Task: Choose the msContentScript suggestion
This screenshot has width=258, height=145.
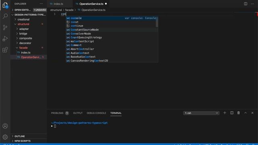Action: [112, 41]
